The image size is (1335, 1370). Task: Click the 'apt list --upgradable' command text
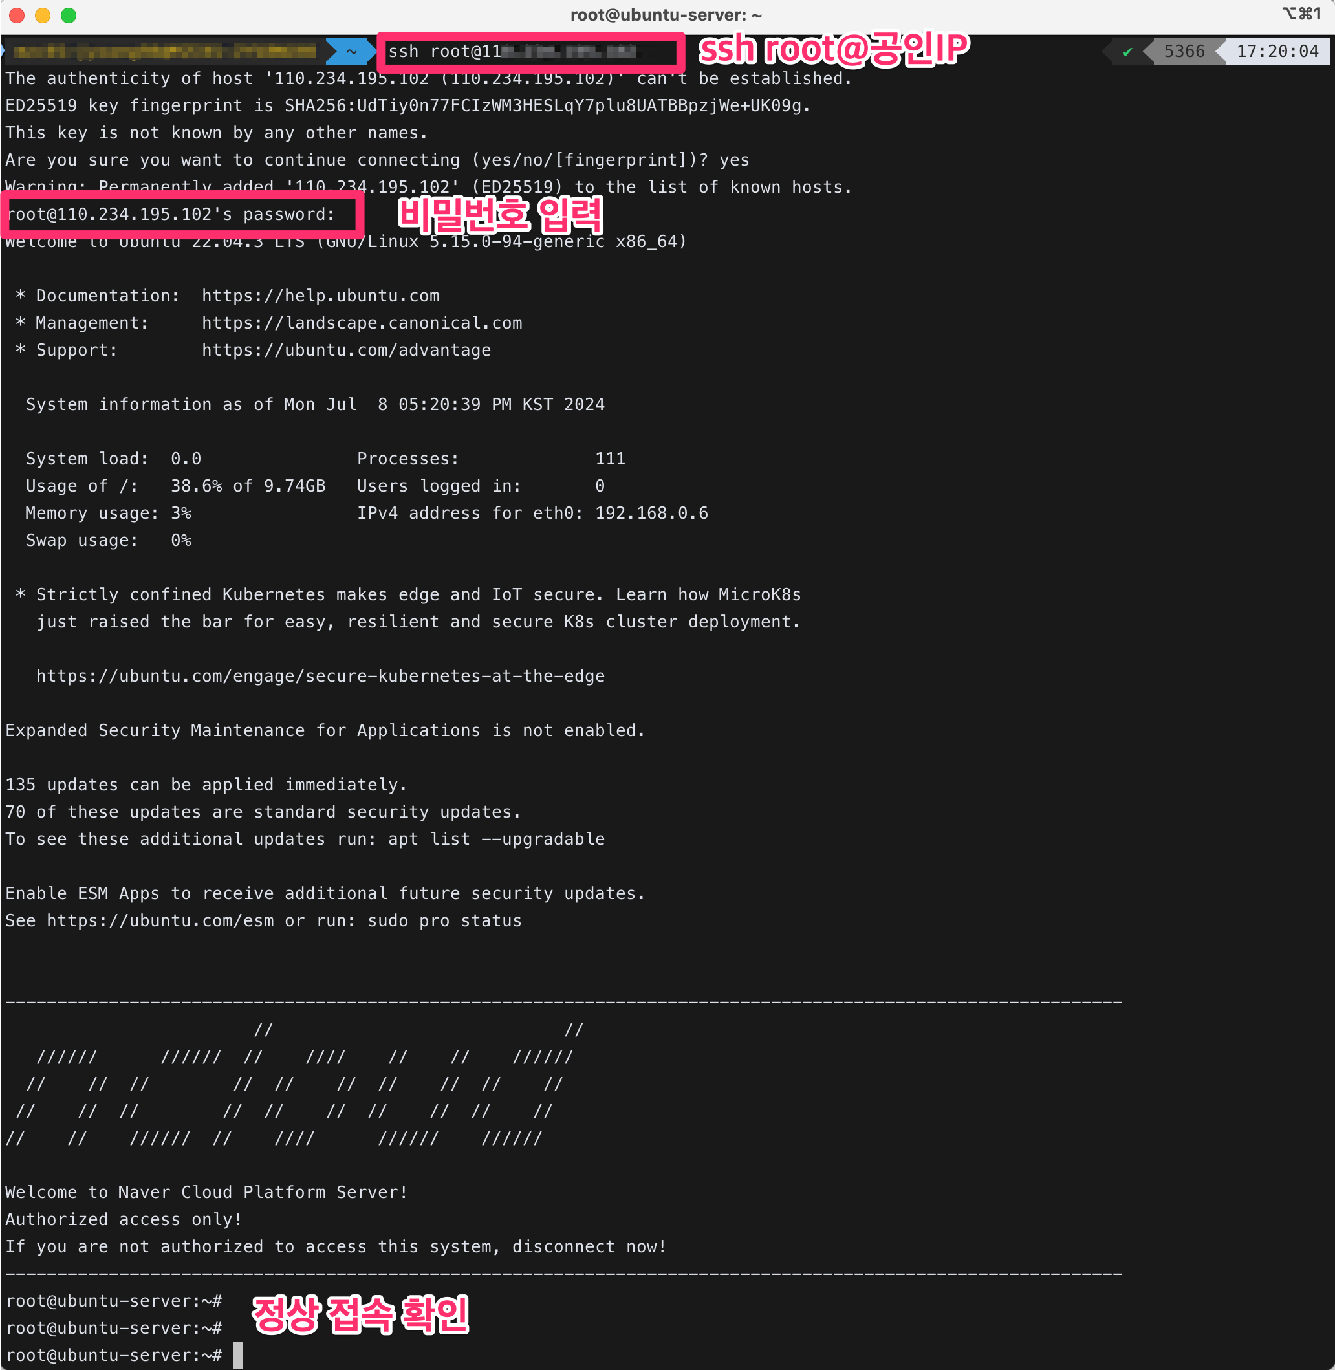click(495, 839)
